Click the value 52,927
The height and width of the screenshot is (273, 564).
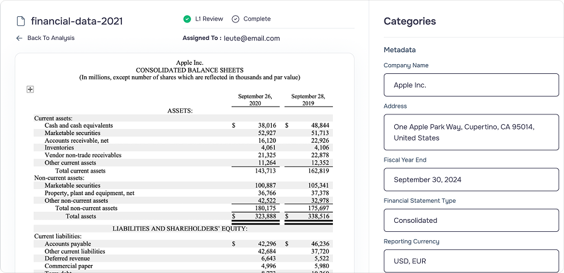[x=267, y=133]
